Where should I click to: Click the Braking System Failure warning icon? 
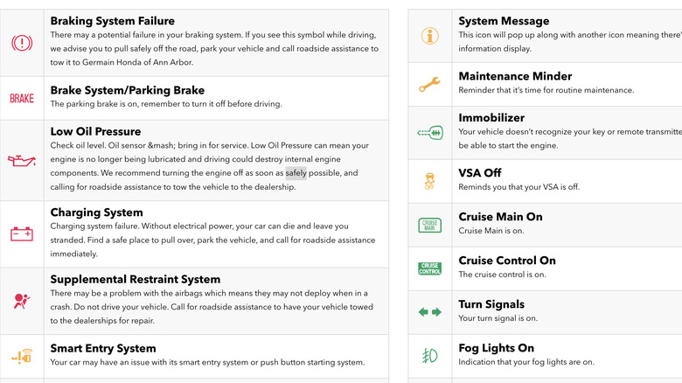click(22, 42)
